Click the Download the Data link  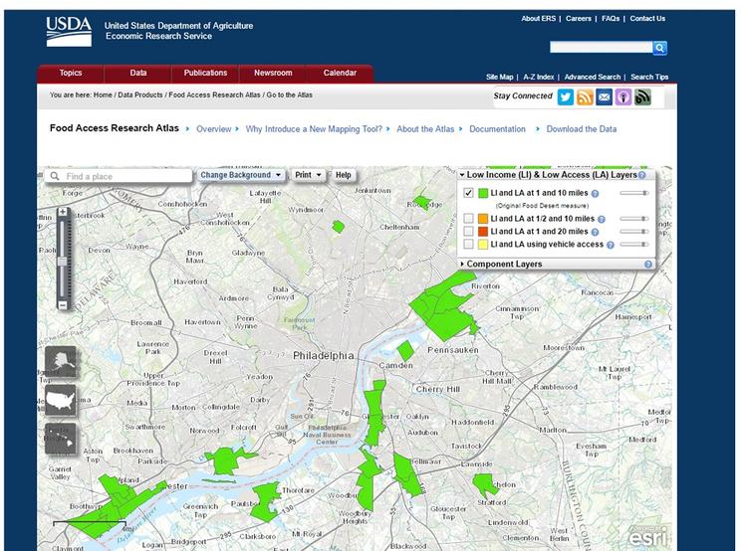(x=581, y=129)
